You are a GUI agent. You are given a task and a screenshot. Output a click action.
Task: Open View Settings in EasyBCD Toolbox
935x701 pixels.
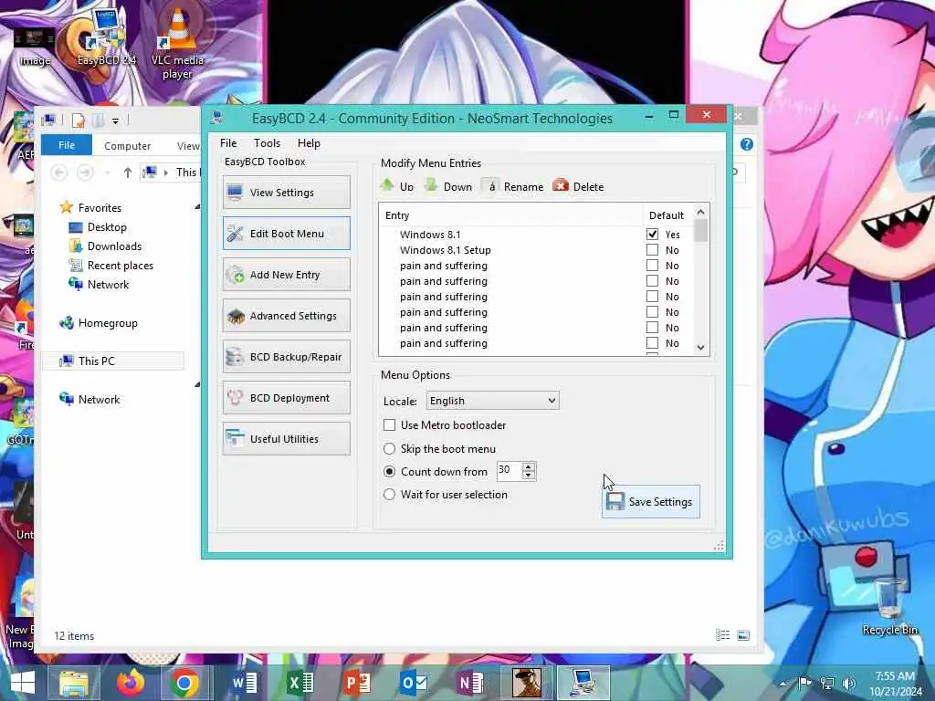[286, 192]
